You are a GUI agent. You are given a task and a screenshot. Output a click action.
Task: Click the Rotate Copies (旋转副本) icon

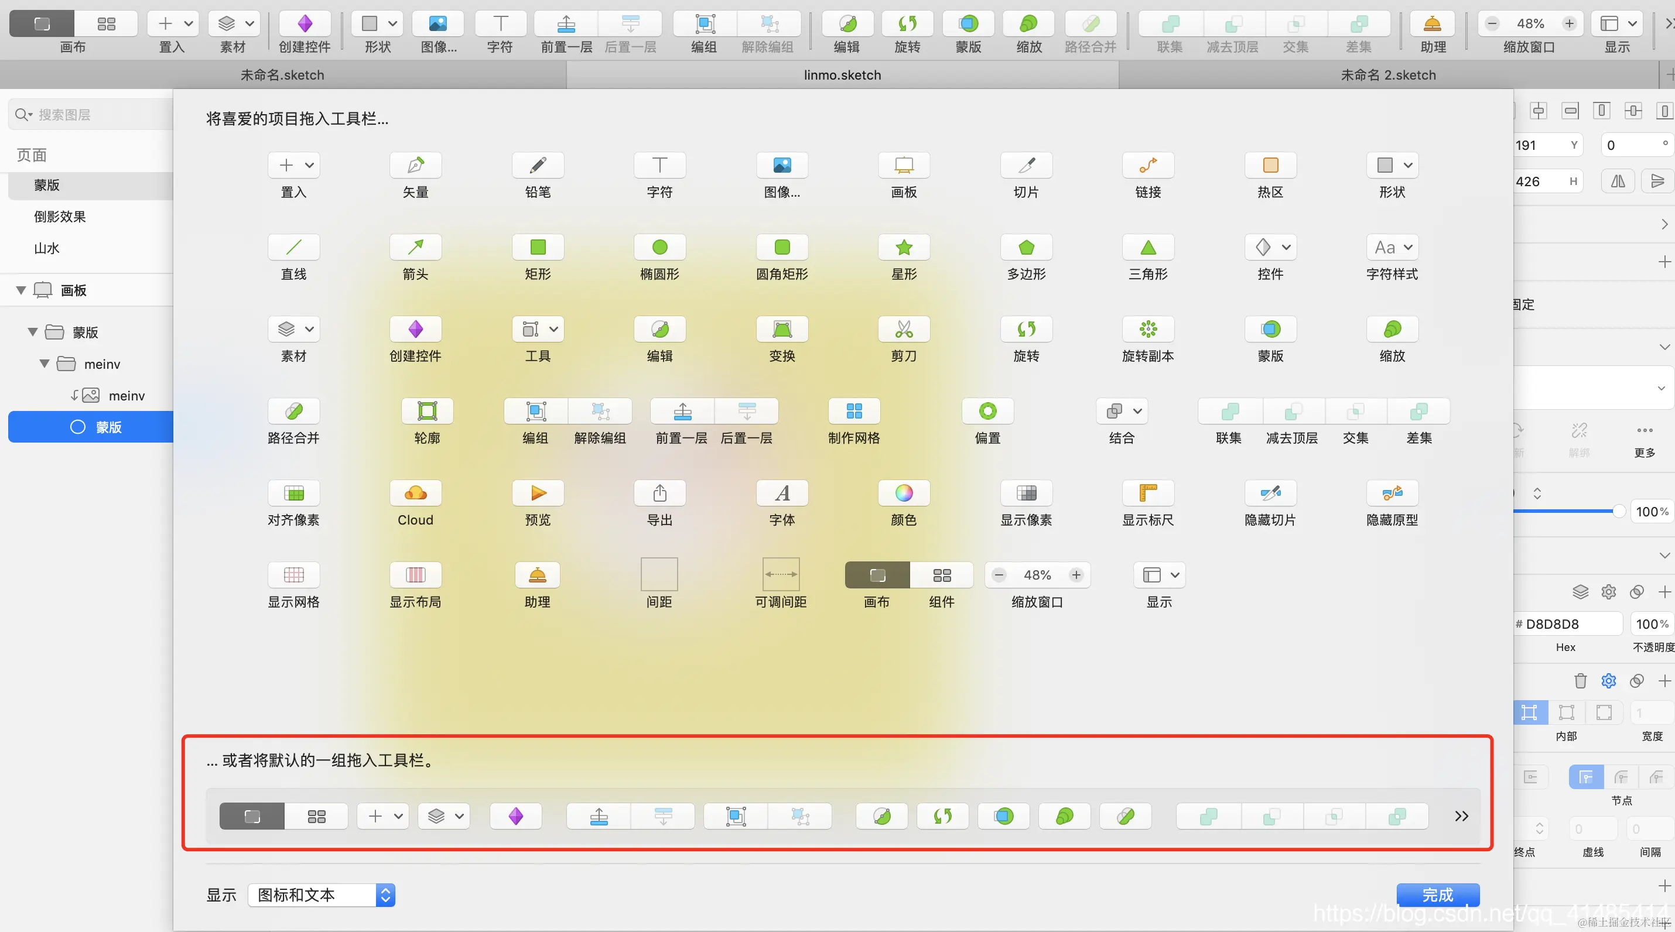(1148, 329)
